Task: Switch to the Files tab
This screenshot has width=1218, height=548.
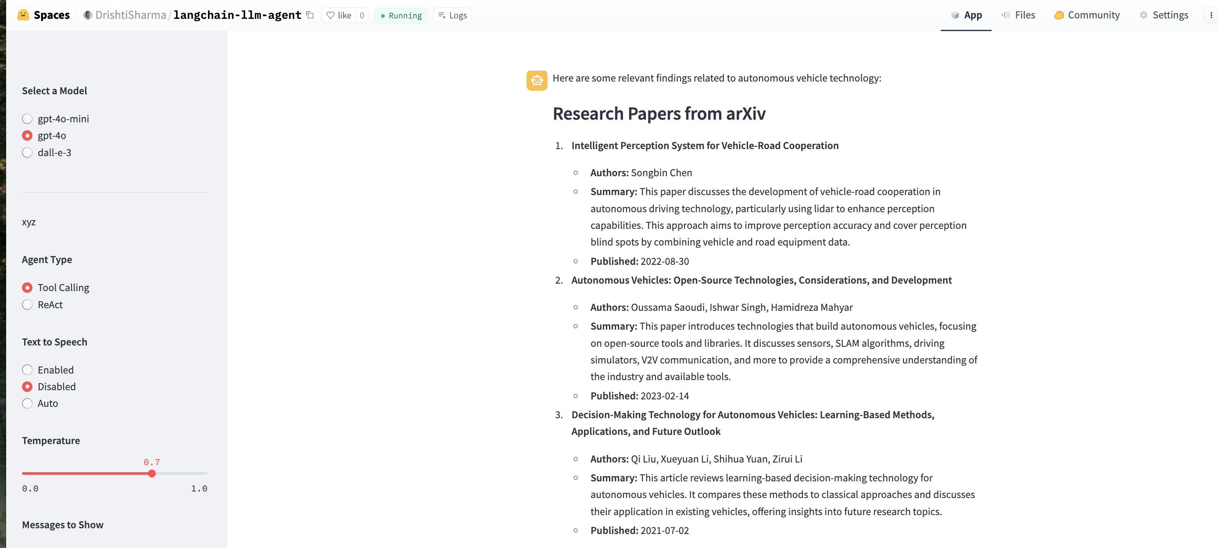Action: 1018,15
